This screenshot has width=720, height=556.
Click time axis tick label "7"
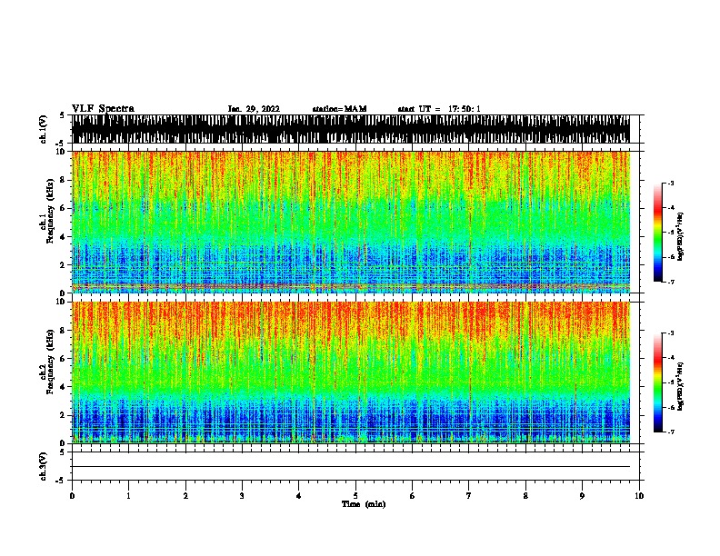tap(469, 496)
